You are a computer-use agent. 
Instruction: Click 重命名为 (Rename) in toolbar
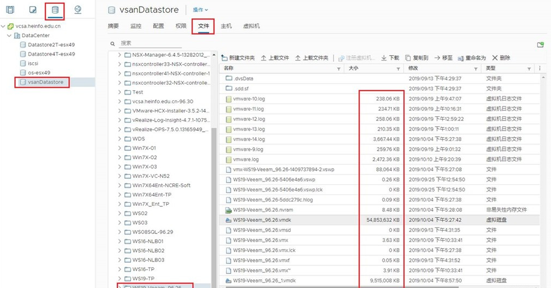472,58
